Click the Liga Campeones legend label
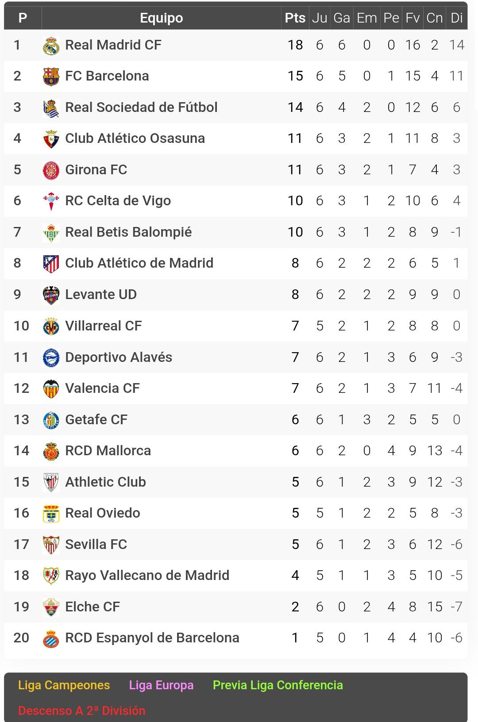This screenshot has height=722, width=478. click(x=64, y=685)
